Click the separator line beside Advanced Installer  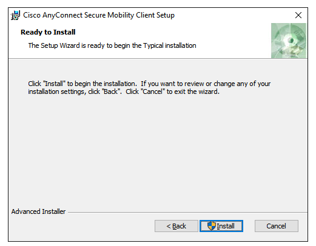(187, 212)
